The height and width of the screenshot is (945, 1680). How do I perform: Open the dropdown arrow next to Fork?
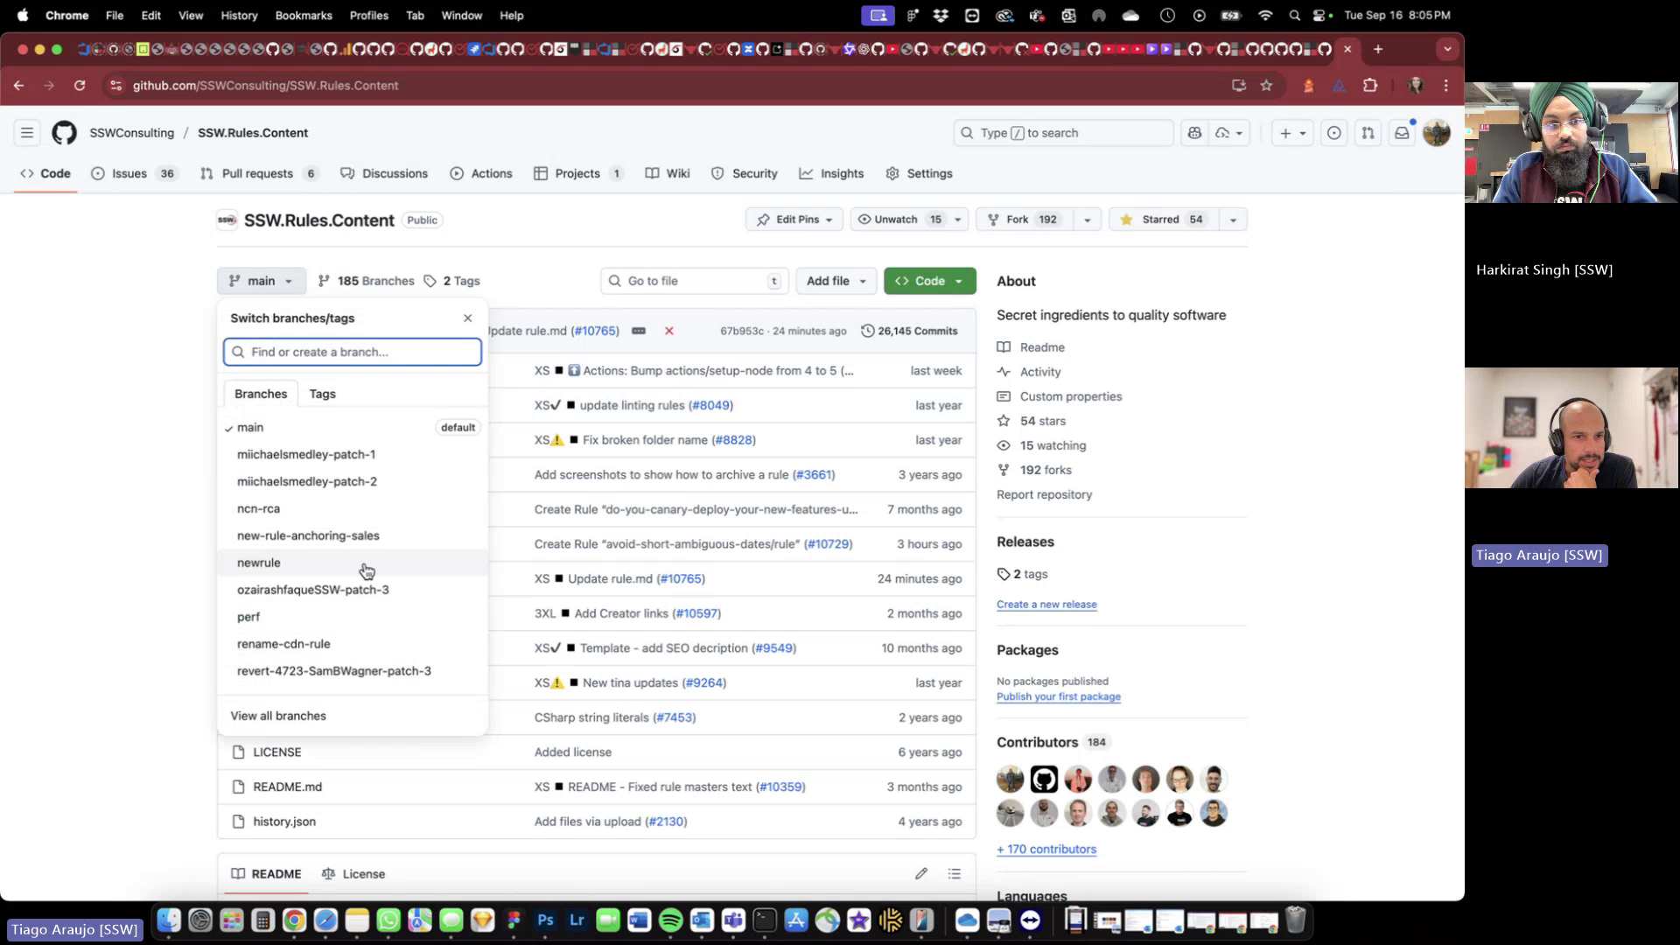1087,219
